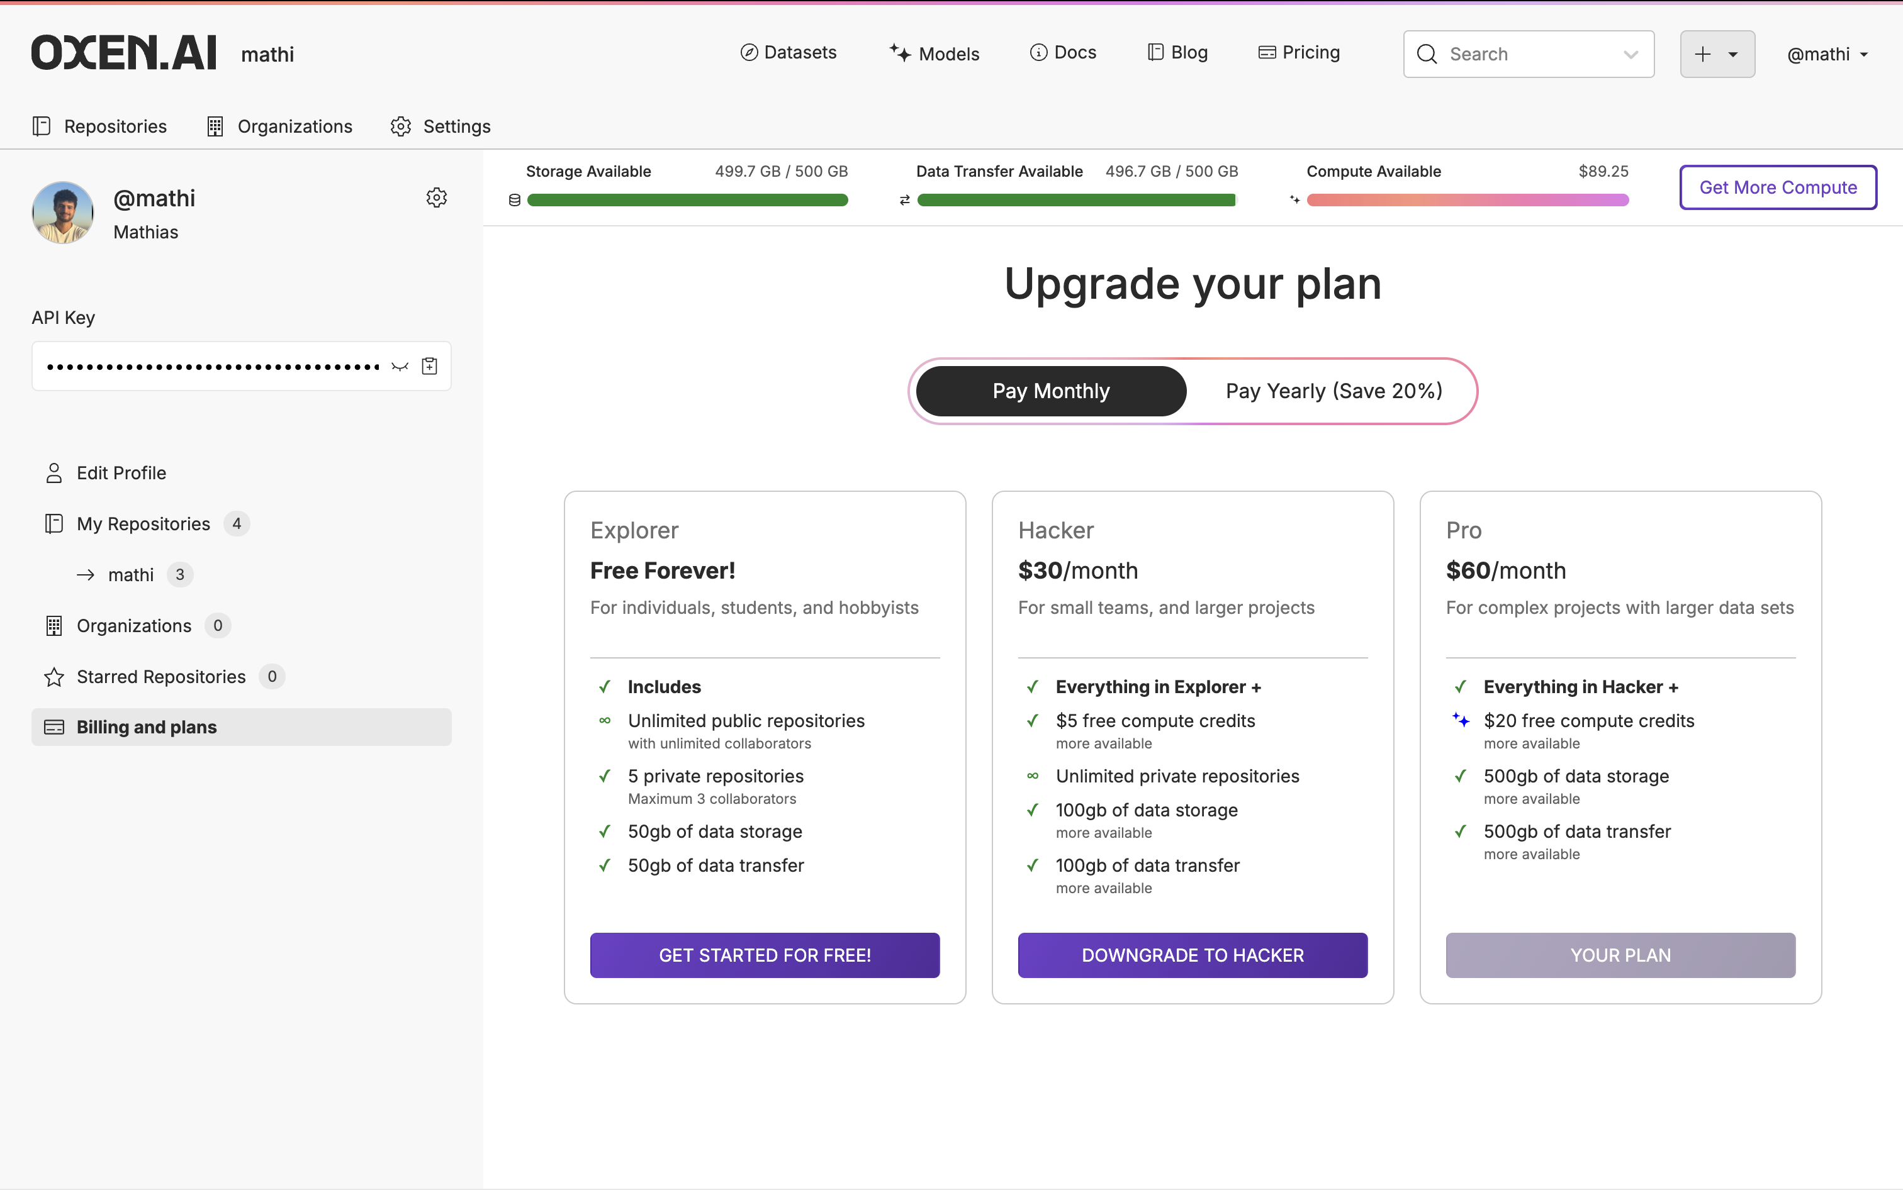Viewport: 1903px width, 1190px height.
Task: Open the plus create-new dropdown
Action: 1716,54
